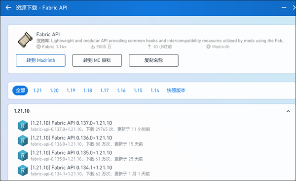The image size is (296, 181).
Task: Filter versions by 1.21
Action: (37, 90)
